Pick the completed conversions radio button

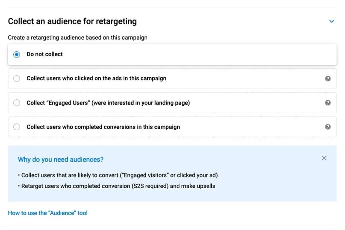(17, 127)
